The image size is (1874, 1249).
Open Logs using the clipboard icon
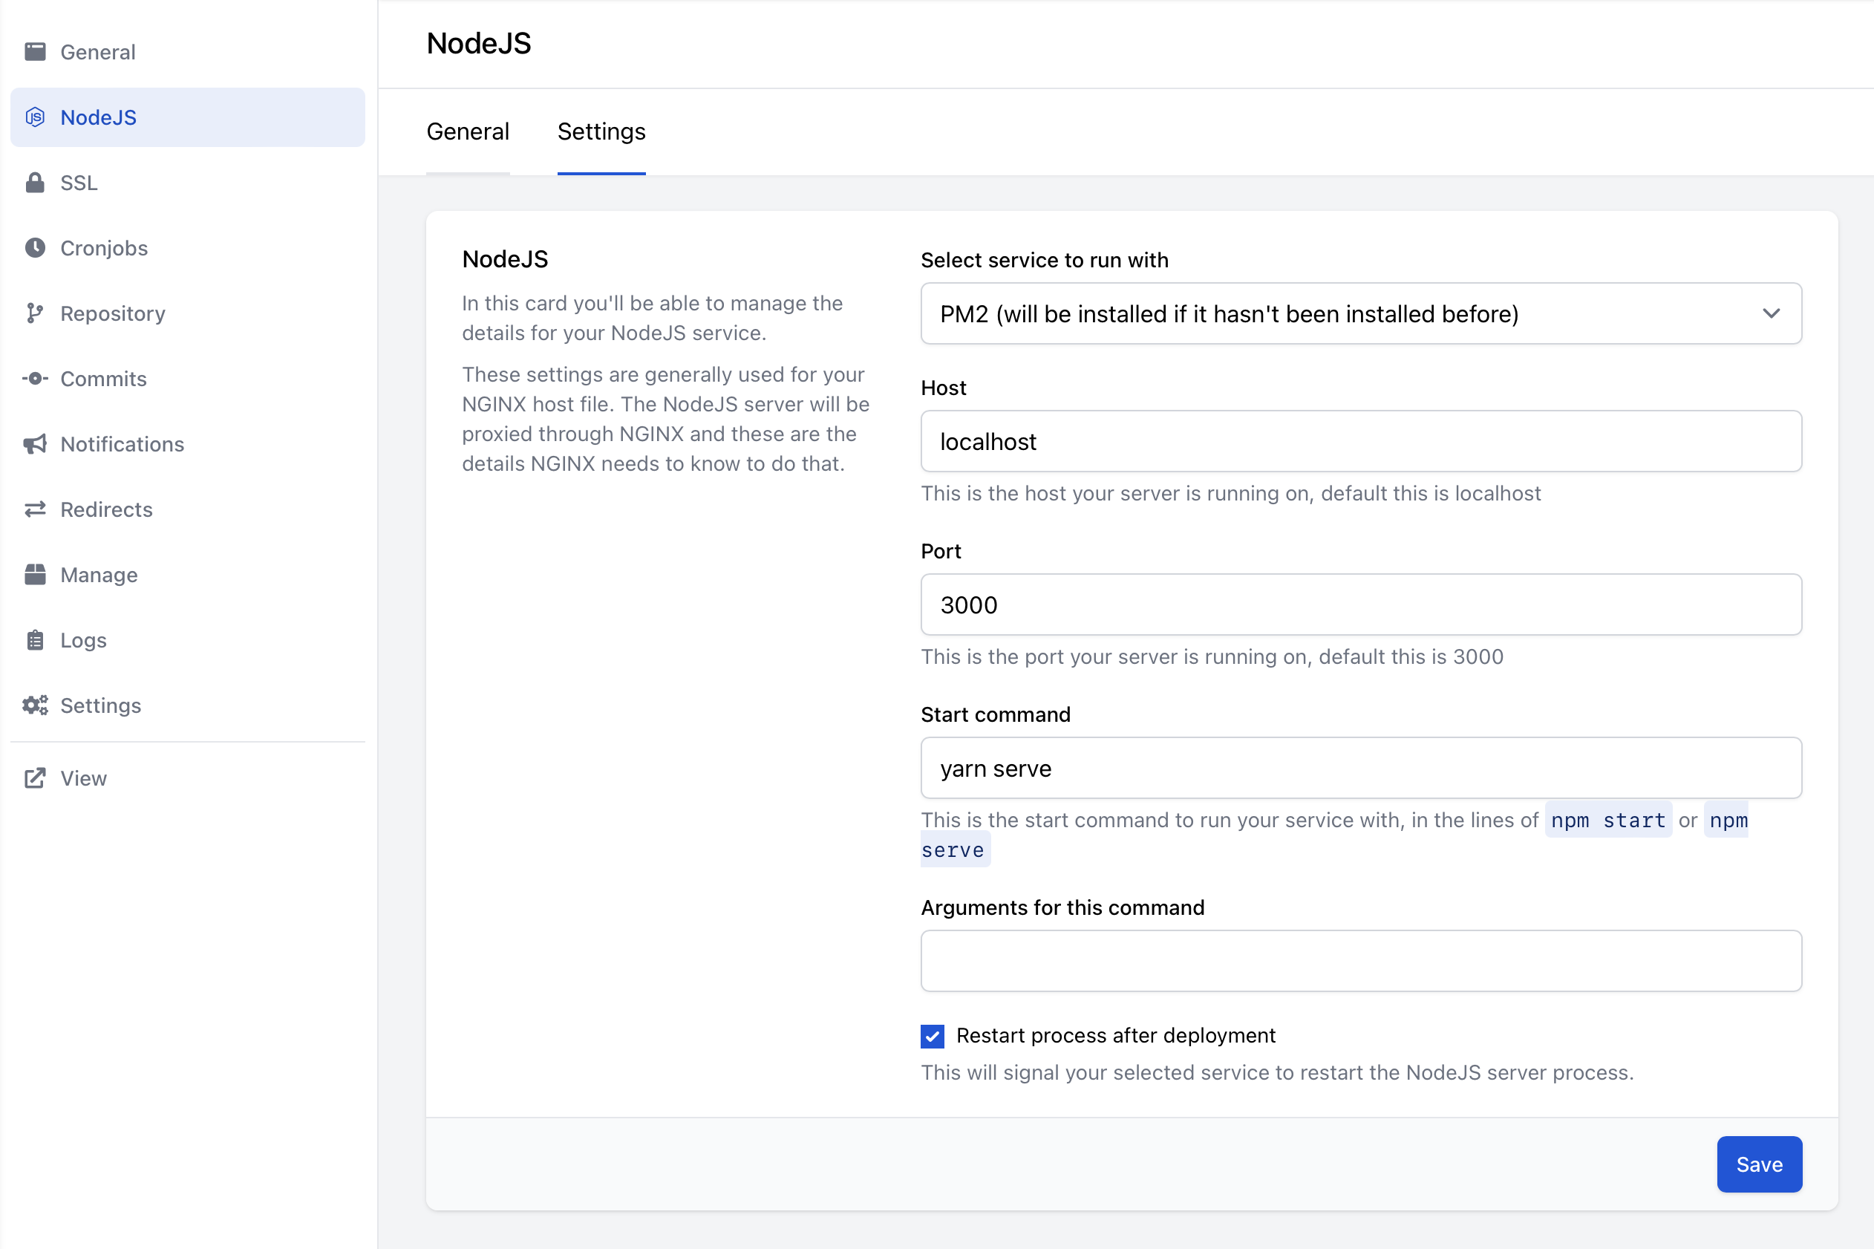(35, 639)
